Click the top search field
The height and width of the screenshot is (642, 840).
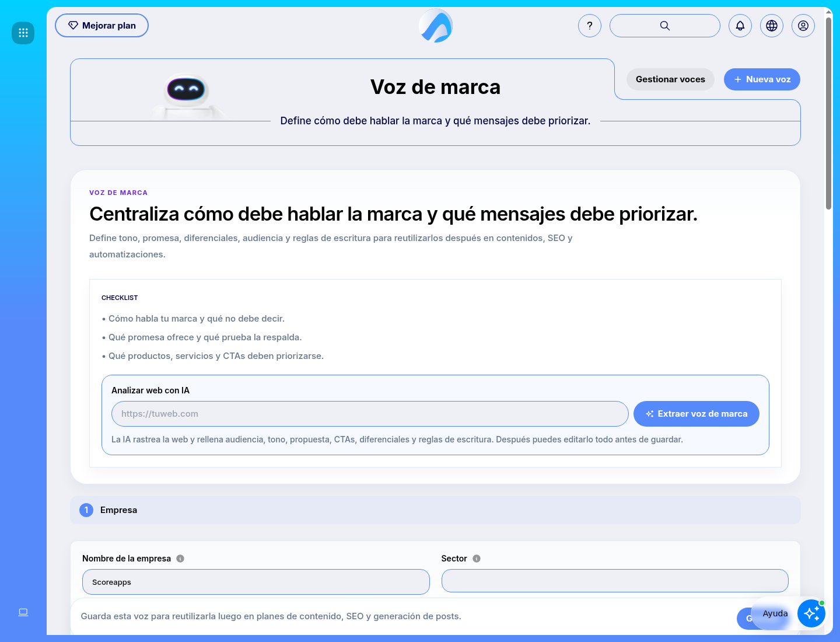pos(665,26)
